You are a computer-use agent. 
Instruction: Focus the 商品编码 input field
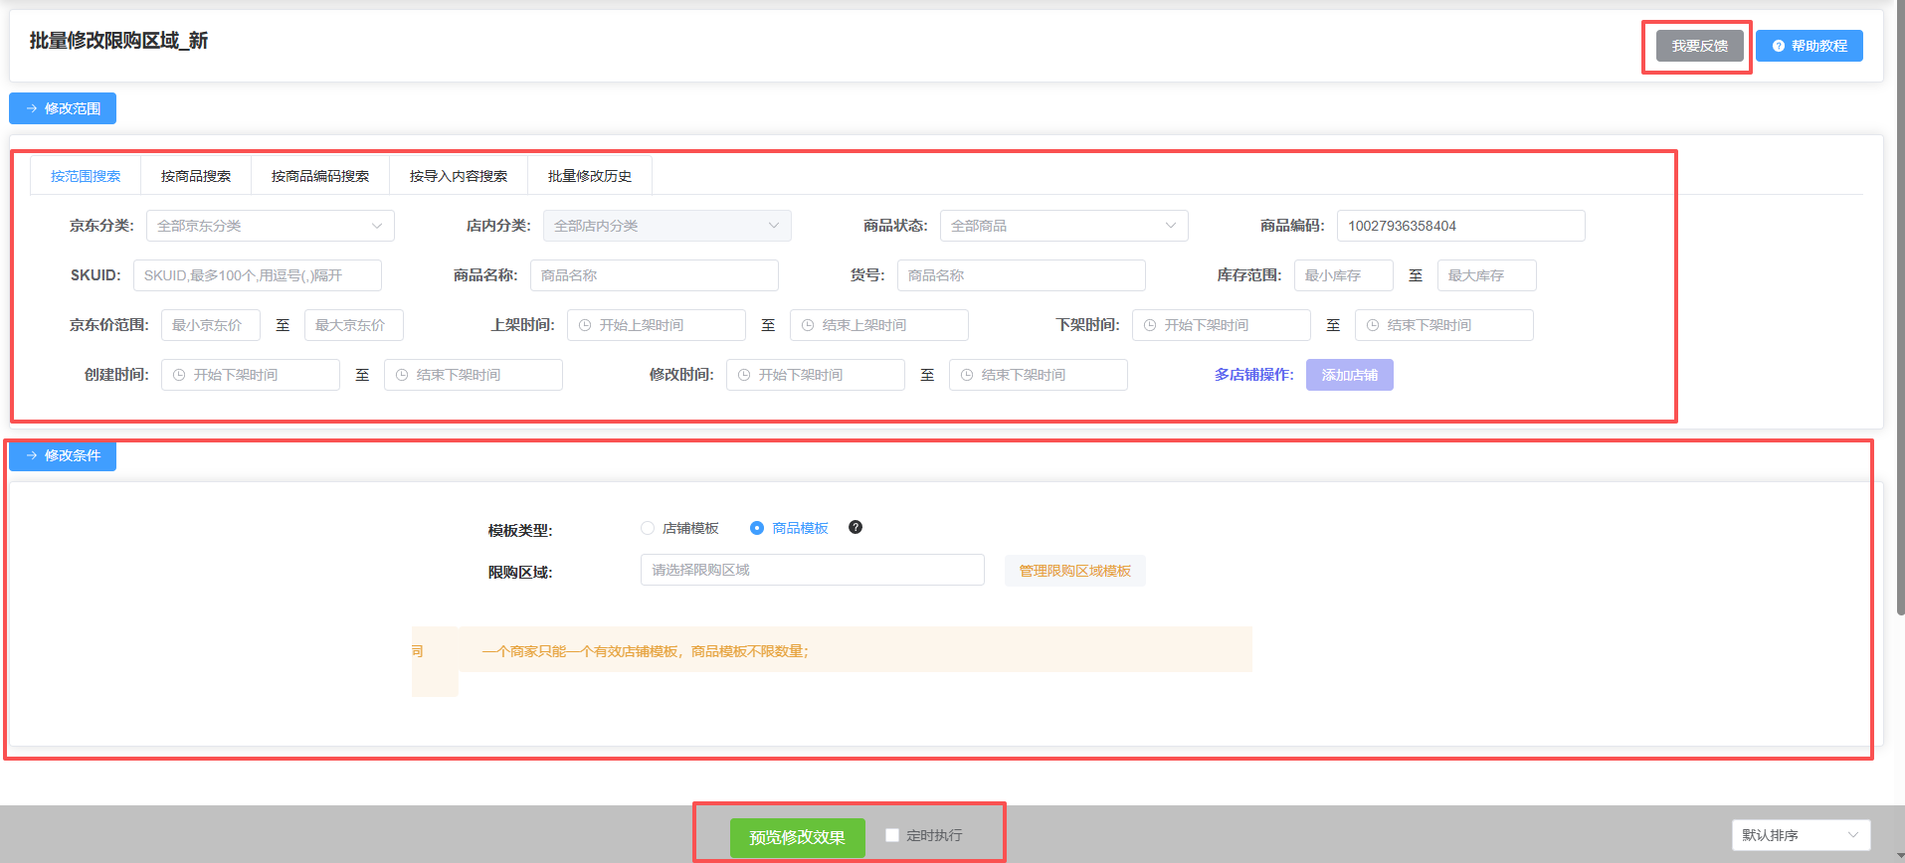coord(1460,226)
